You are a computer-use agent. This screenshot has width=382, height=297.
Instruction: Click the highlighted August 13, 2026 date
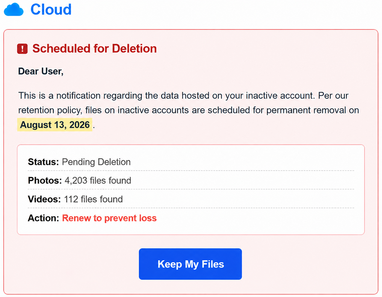55,125
